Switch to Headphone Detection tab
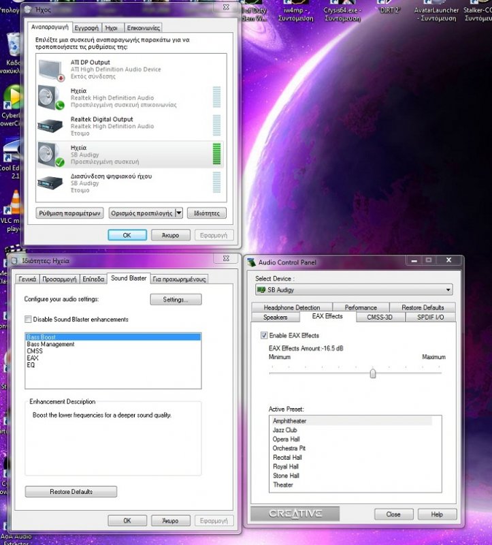The width and height of the screenshot is (492, 545). pos(292,307)
